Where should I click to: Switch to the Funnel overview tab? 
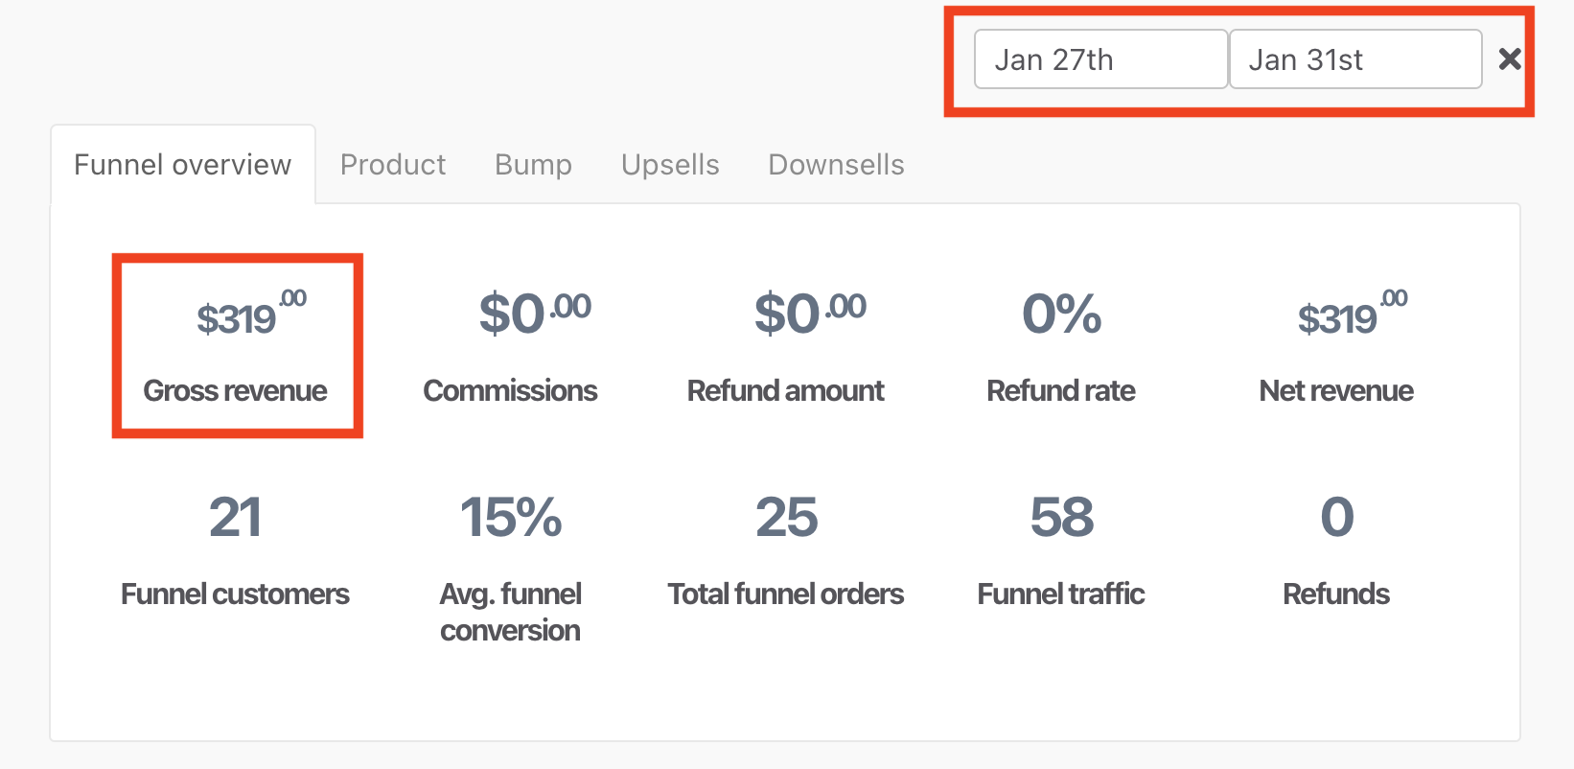tap(182, 165)
